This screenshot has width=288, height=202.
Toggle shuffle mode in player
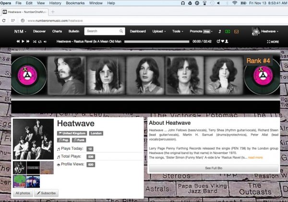click(x=35, y=41)
